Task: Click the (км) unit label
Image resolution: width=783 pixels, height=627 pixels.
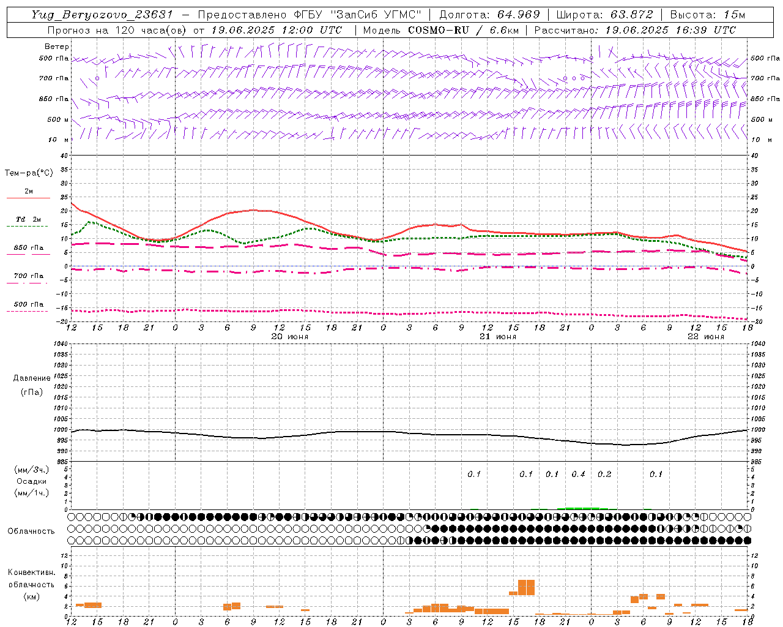Action: click(32, 596)
